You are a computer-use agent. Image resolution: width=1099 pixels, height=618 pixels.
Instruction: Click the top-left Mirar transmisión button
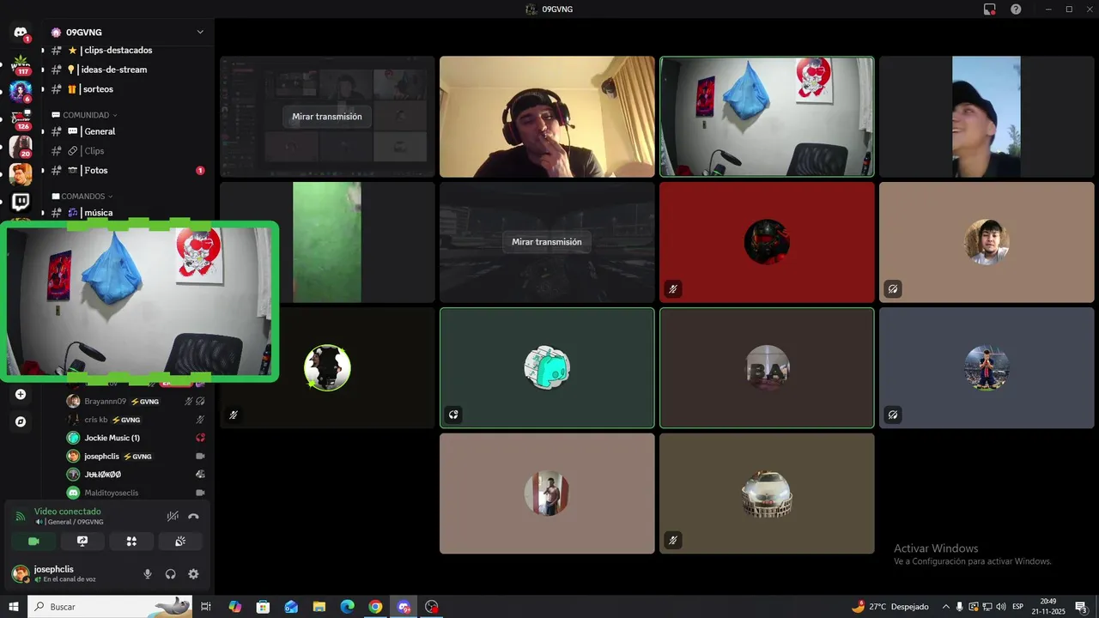327,117
